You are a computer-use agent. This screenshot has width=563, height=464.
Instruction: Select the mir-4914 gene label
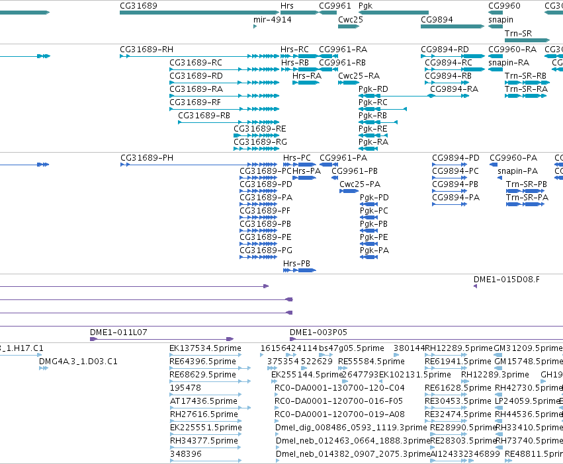(x=272, y=20)
